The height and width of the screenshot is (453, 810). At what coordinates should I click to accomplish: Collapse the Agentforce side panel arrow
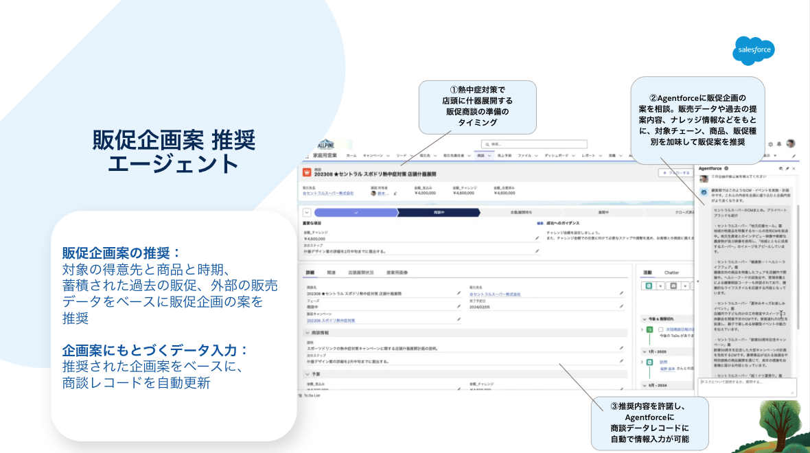tap(697, 281)
